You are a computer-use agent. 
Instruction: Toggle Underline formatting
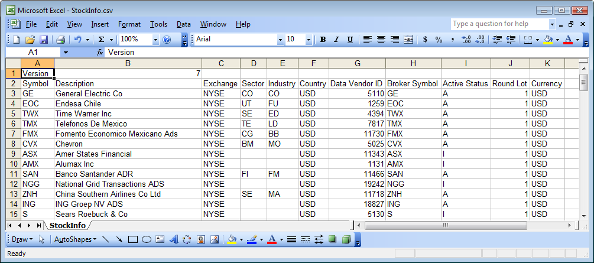[x=350, y=40]
